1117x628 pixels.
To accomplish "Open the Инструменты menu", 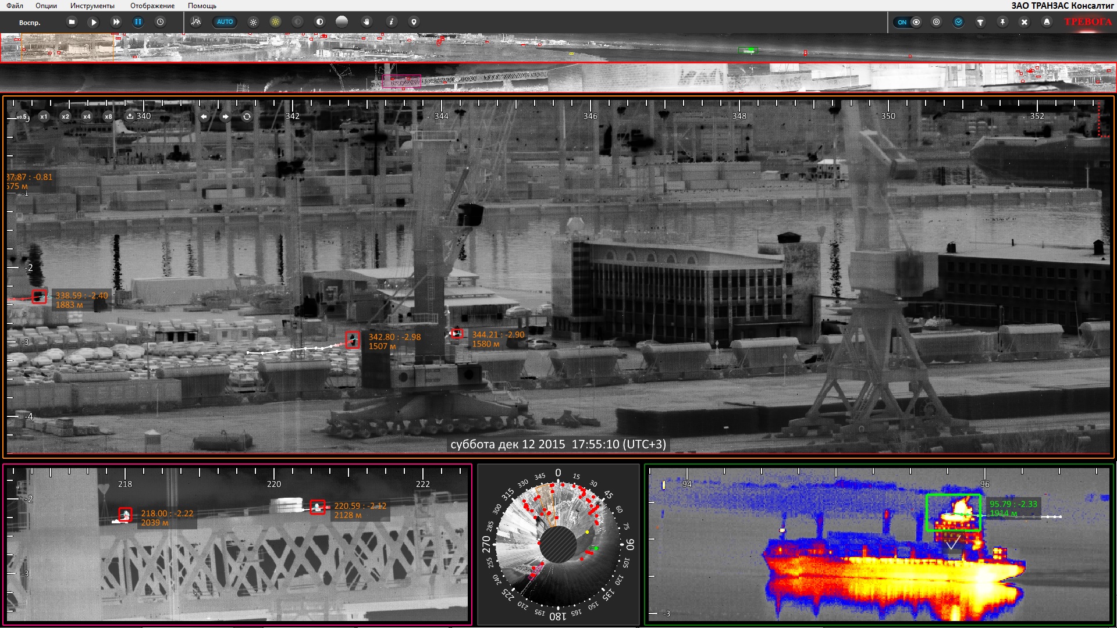I will pos(92,6).
